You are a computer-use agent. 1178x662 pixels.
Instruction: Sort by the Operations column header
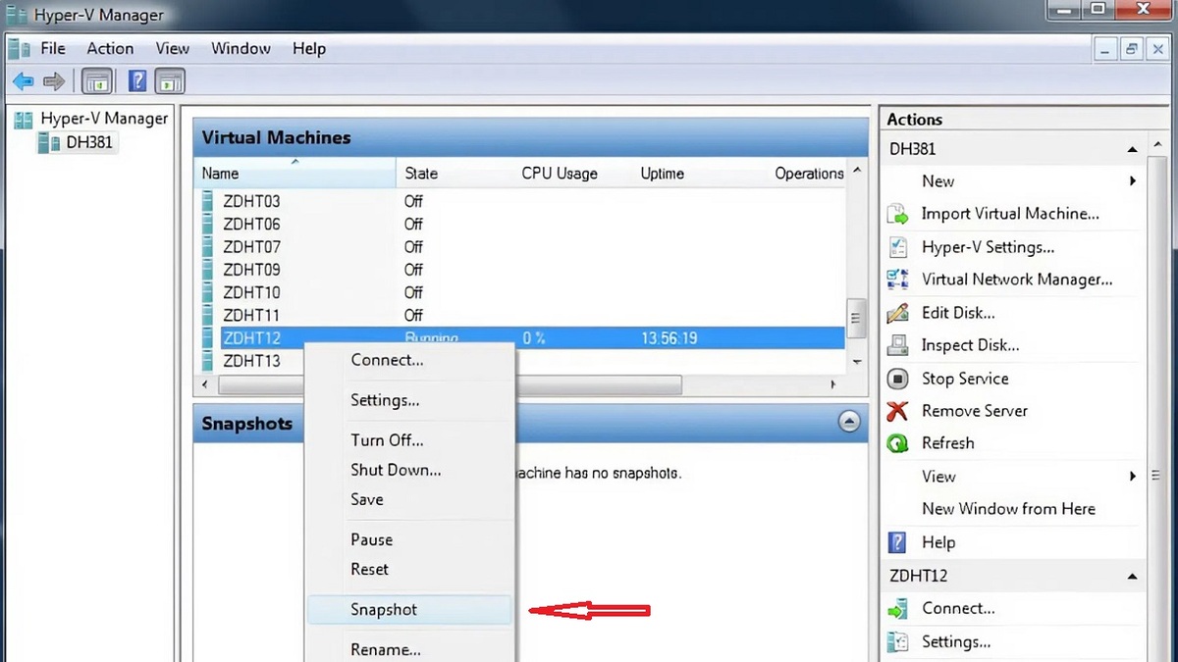[x=807, y=174]
